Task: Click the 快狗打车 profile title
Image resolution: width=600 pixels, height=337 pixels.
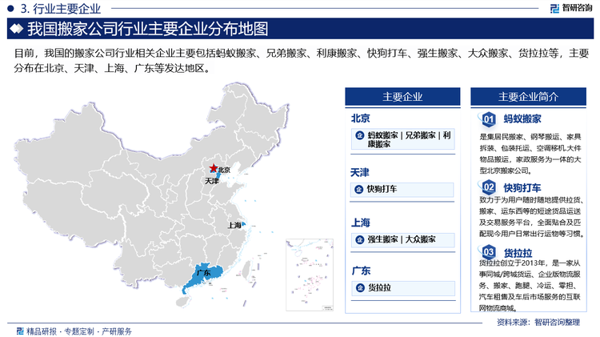Action: [522, 187]
